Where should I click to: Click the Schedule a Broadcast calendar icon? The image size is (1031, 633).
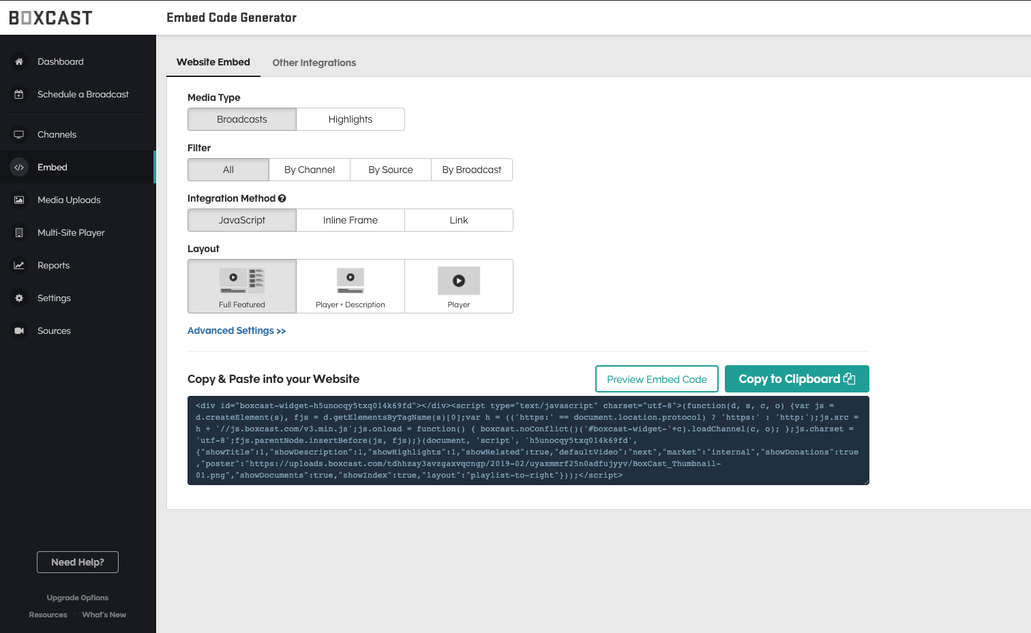click(19, 95)
